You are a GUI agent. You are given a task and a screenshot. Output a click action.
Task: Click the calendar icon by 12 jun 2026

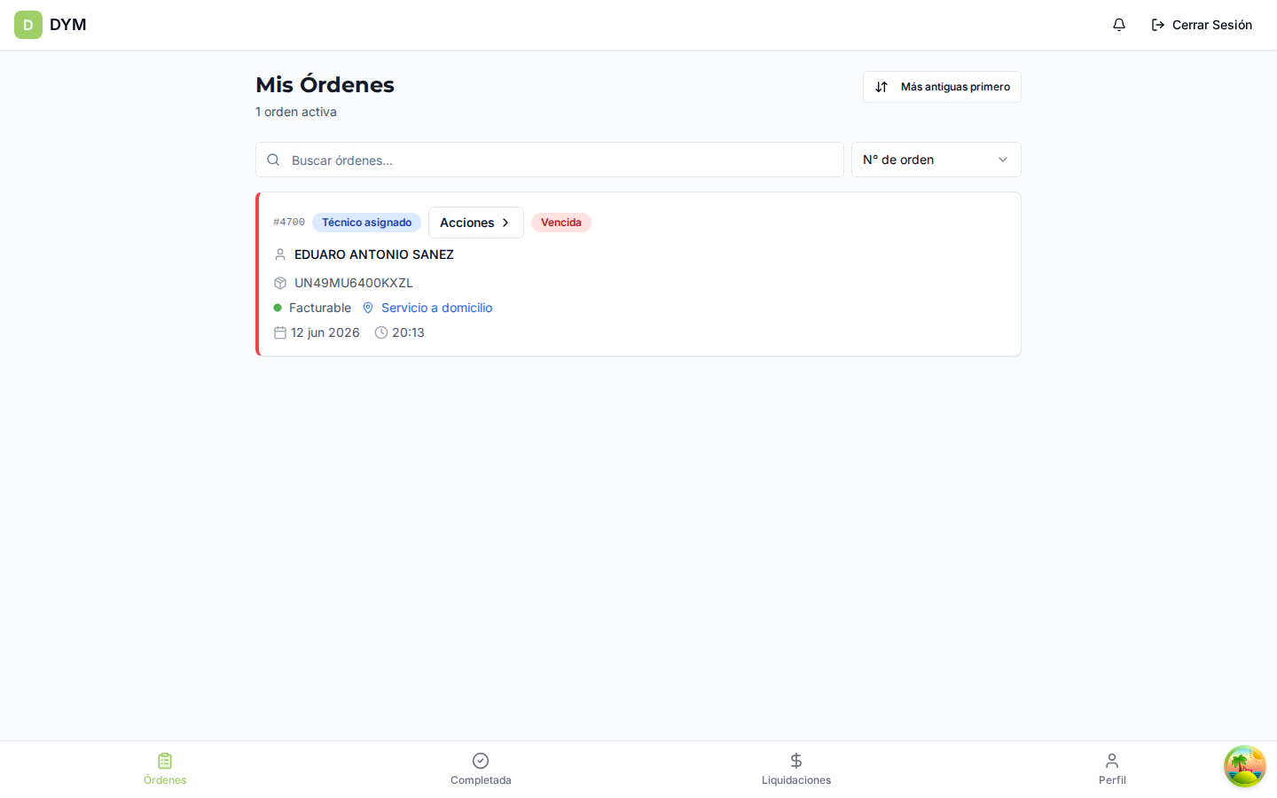(280, 332)
